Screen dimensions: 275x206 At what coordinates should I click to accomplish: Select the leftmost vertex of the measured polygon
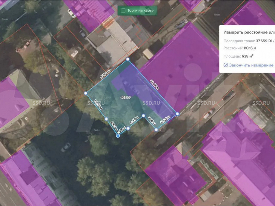[x=86, y=93]
